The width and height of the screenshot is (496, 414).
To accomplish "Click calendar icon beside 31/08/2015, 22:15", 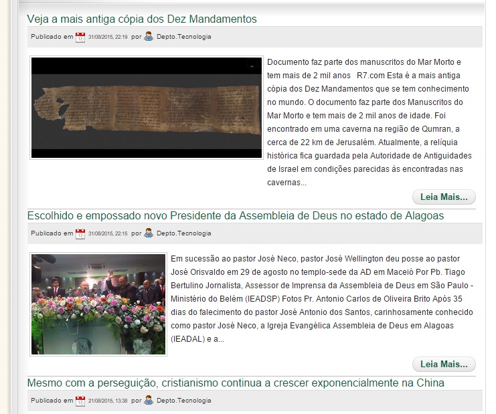I will tap(80, 234).
